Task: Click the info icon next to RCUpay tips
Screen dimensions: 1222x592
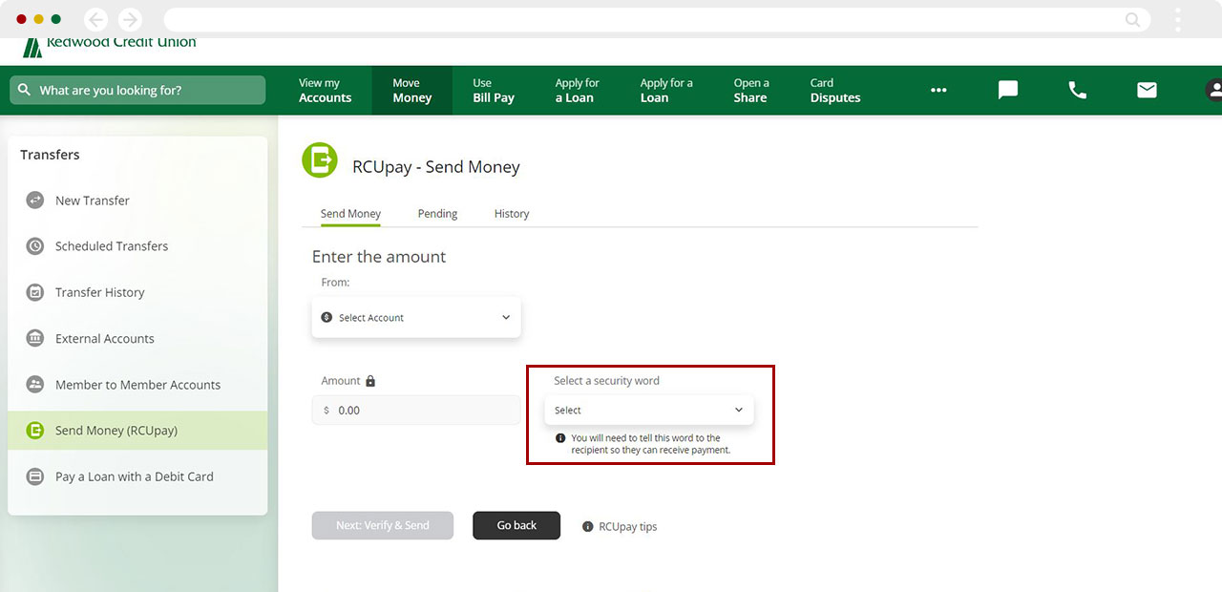Action: coord(588,527)
